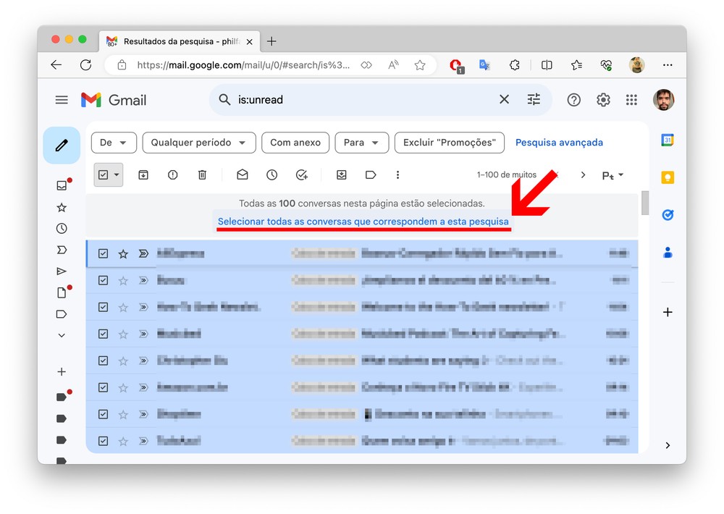Uncheck the third conversation row checkbox
The height and width of the screenshot is (514, 724).
pos(103,307)
